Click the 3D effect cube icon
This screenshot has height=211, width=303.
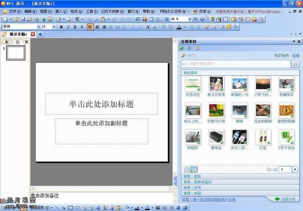185,208
